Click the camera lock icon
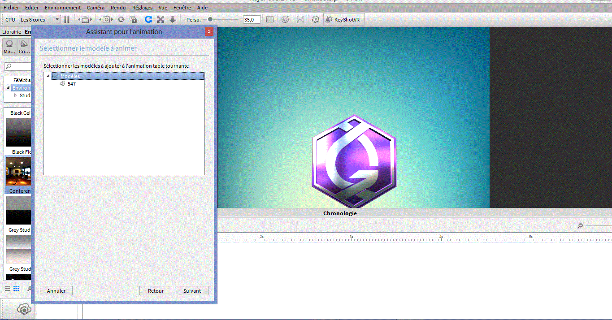The image size is (612, 320). point(133,19)
